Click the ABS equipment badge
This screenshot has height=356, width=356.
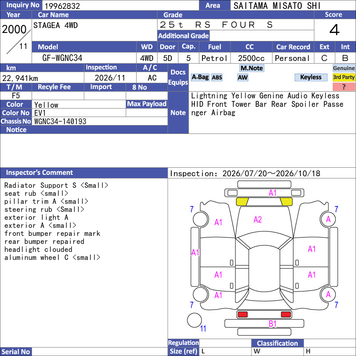point(217,77)
